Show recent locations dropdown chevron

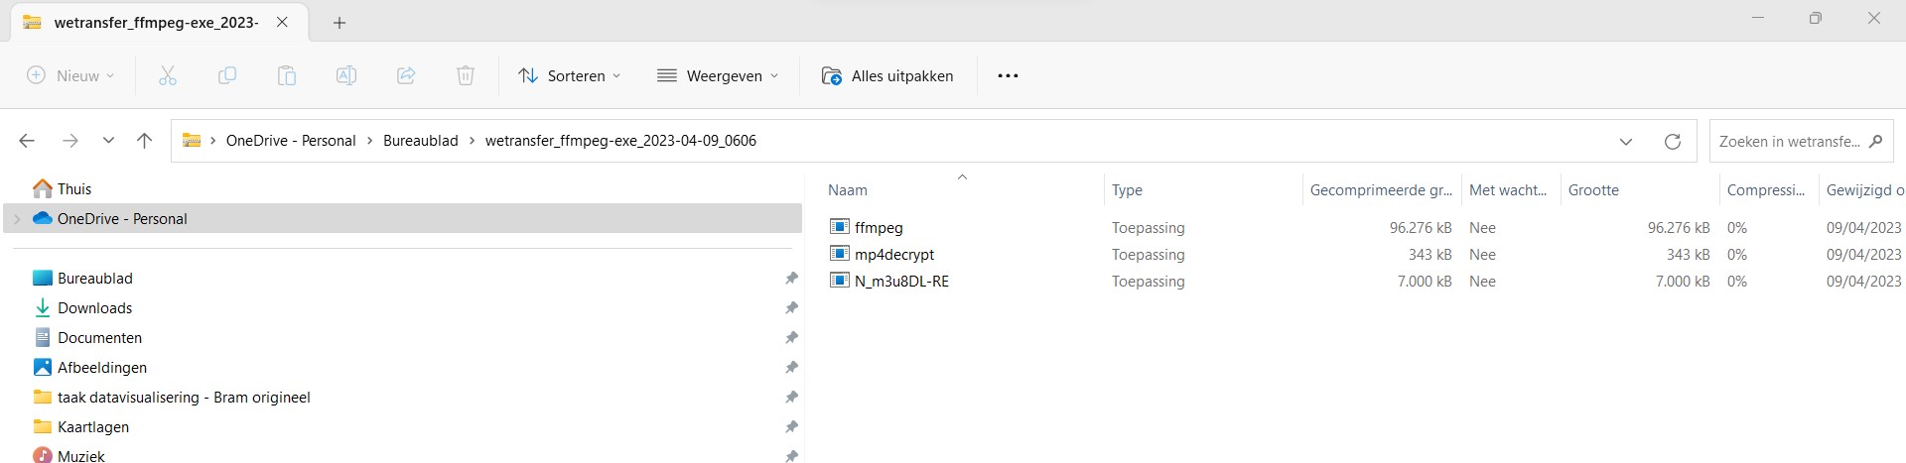point(108,141)
